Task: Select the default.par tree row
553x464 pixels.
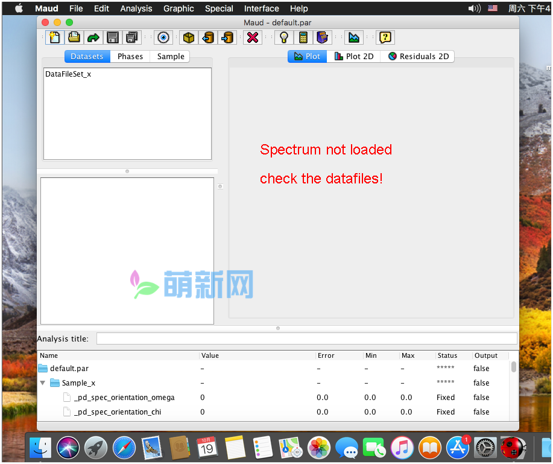Action: point(273,369)
